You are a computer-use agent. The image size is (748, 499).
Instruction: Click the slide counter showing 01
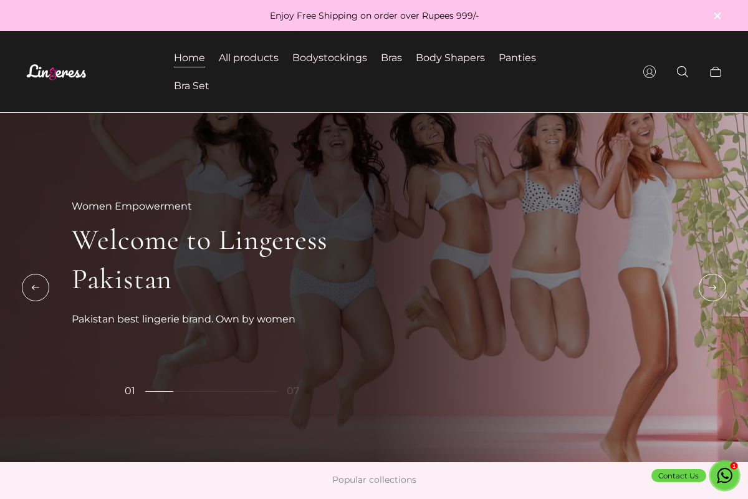[x=130, y=391]
